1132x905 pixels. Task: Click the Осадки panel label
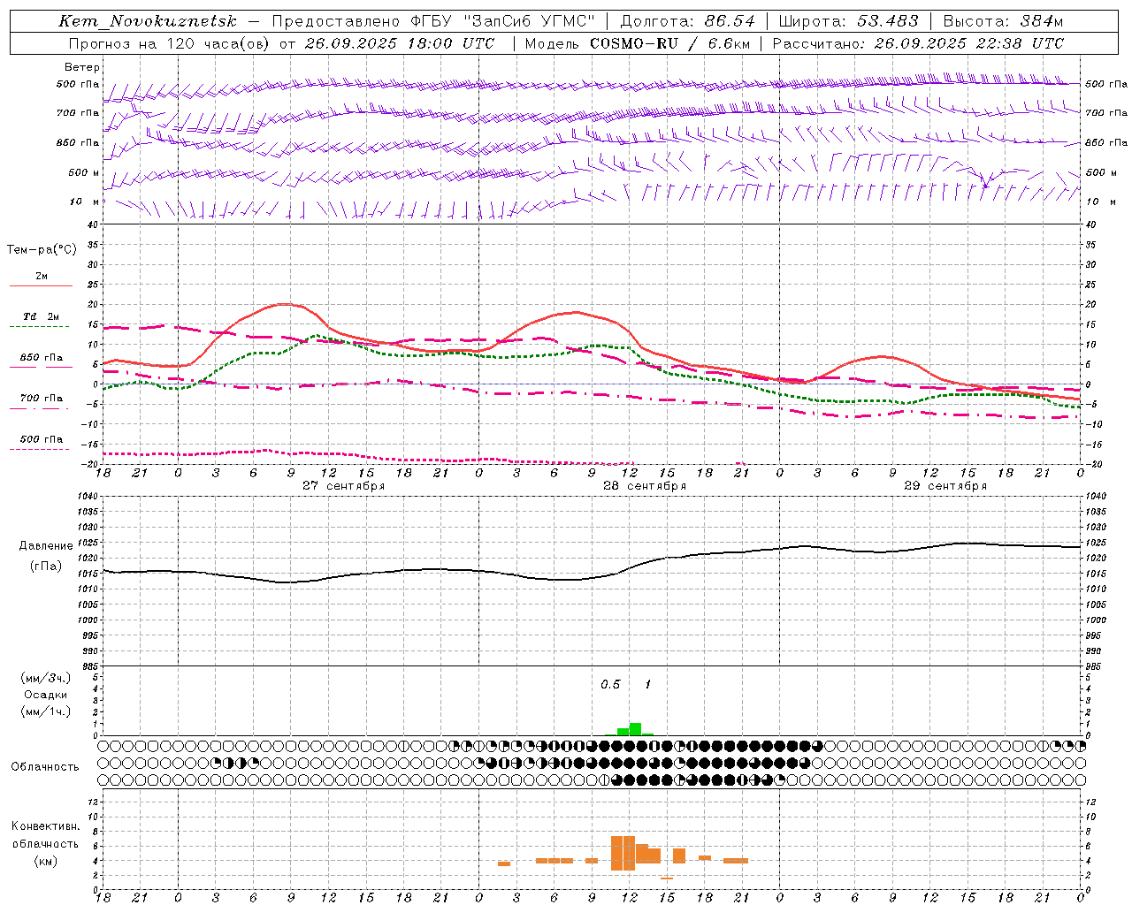click(46, 695)
